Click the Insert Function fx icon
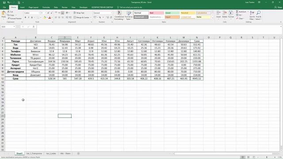Viewport: 283px width, 159px height. coord(34,26)
